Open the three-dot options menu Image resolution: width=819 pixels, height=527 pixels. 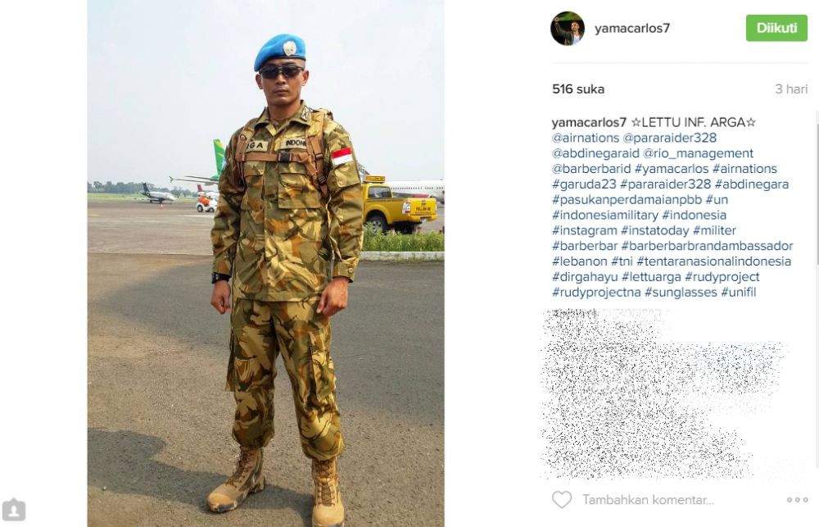click(x=797, y=500)
